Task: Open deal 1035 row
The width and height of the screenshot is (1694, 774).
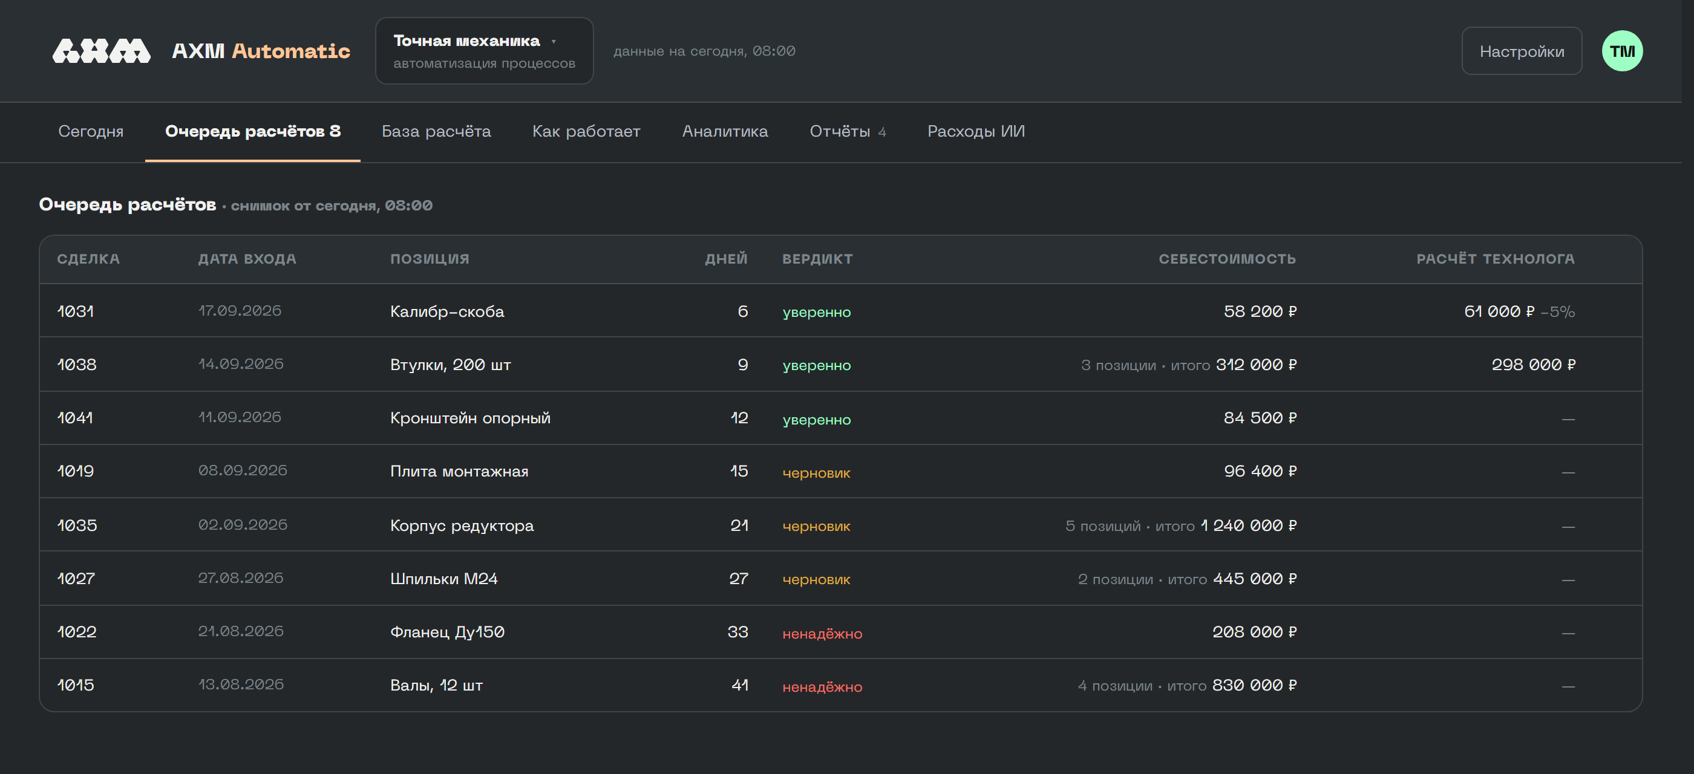Action: (840, 525)
